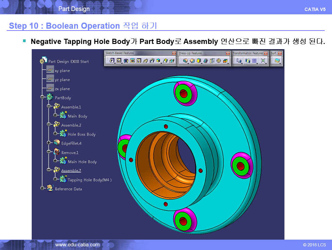Screen dimensions: 332x250
Task: Expand the Reference Data node
Action: pyautogui.click(x=42, y=188)
